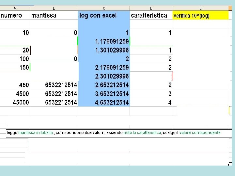This screenshot has height=176, width=235.
Task: Click caratteristica 2 in the row of 450
Action: (x=151, y=85)
